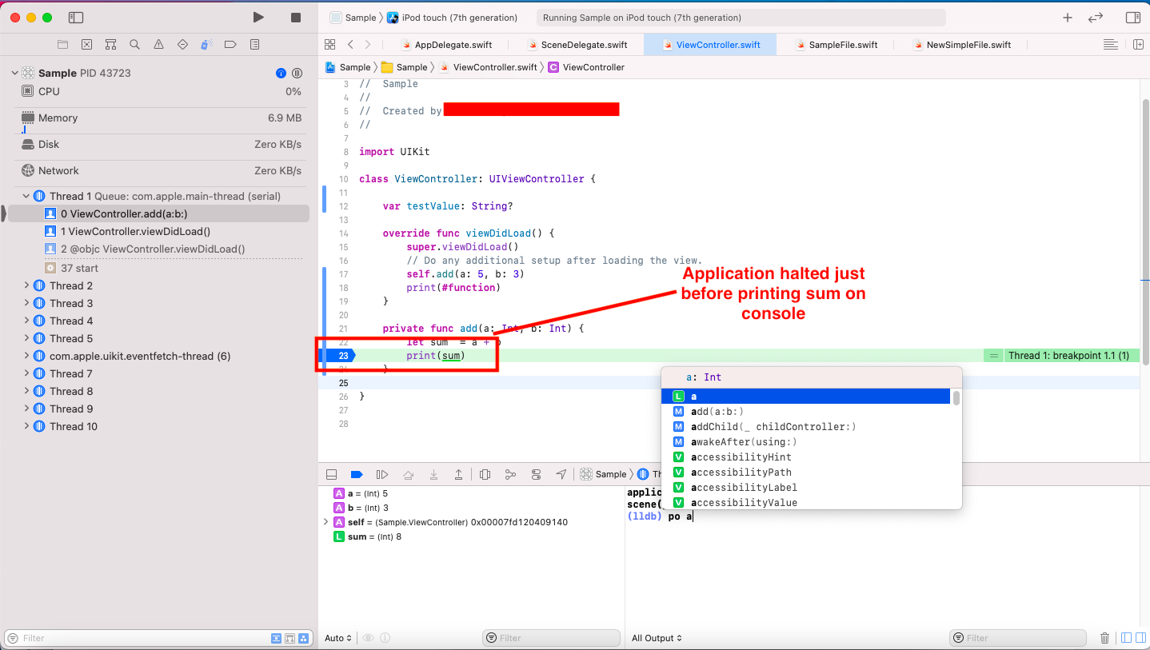Pause process via debug gauge button

point(297,73)
